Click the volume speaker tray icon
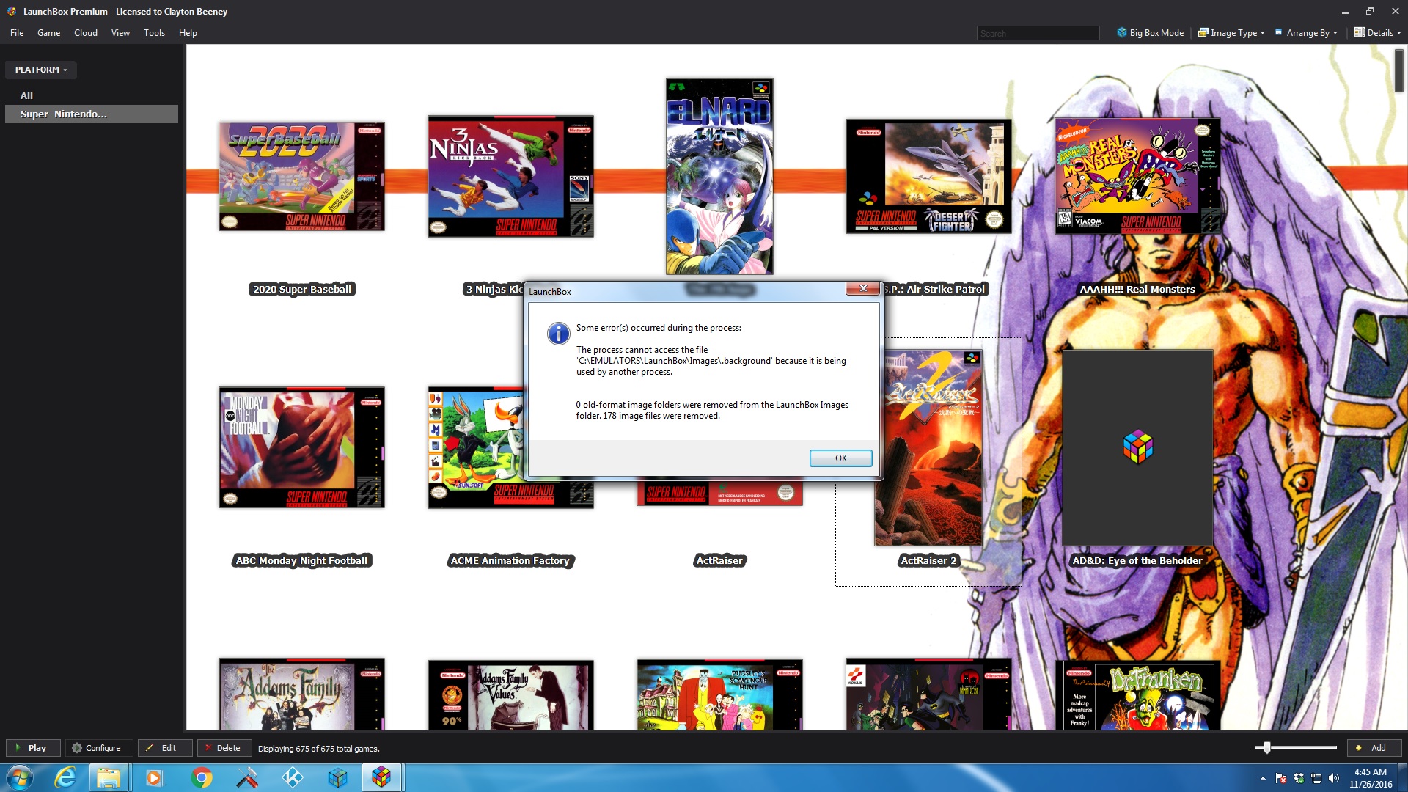 (x=1333, y=778)
